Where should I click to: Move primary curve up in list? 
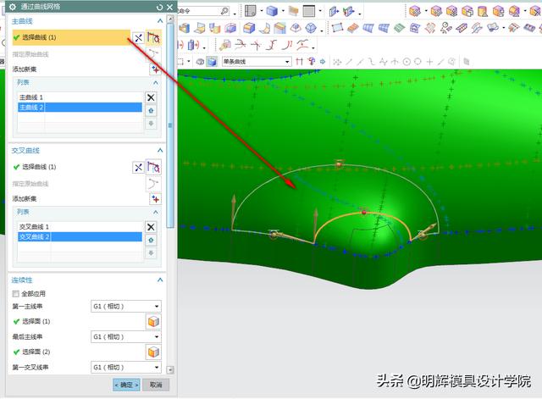click(151, 111)
